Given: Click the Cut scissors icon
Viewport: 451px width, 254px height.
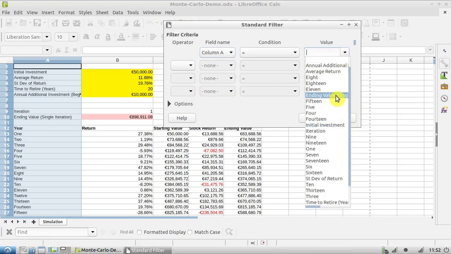Looking at the screenshot, I should click(90, 23).
